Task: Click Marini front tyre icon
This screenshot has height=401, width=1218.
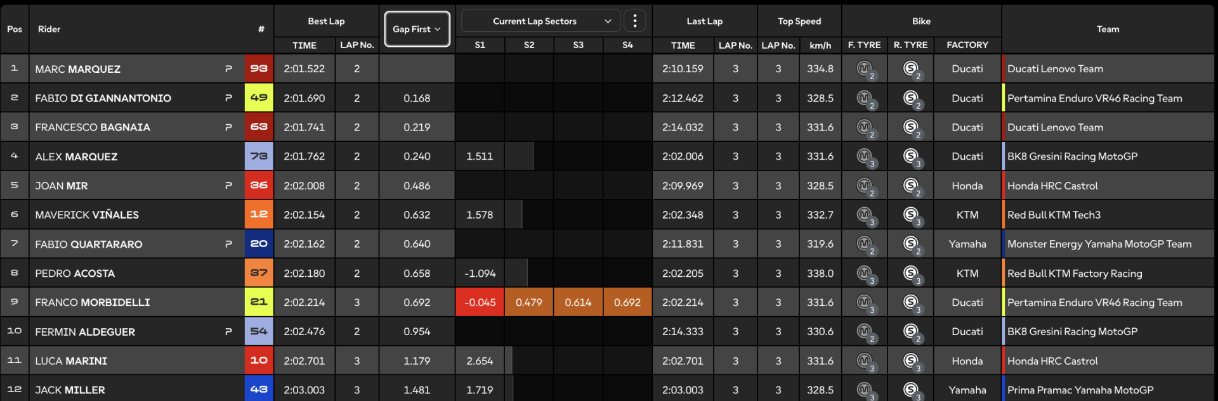Action: pos(866,361)
